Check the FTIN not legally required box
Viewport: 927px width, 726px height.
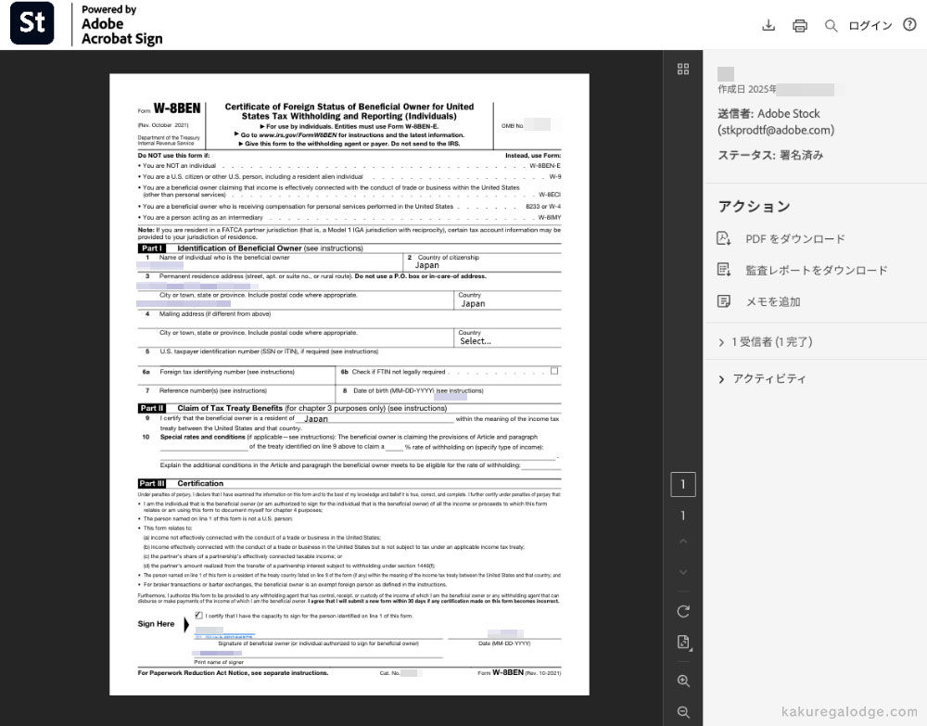[x=554, y=371]
